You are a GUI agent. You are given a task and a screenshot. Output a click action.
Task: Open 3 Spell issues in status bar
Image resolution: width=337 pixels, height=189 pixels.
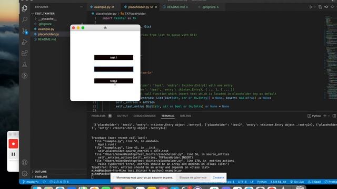314,182
